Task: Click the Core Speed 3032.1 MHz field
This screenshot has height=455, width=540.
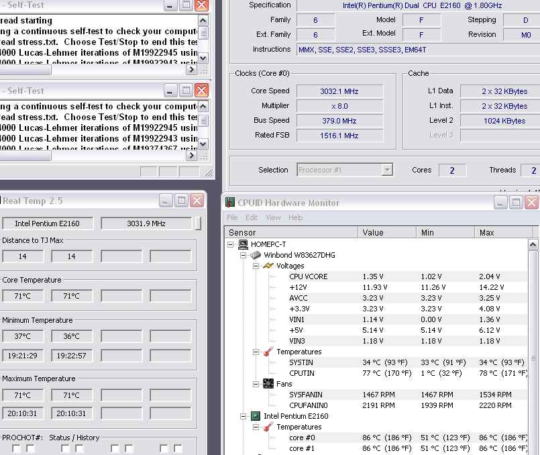Action: click(339, 91)
